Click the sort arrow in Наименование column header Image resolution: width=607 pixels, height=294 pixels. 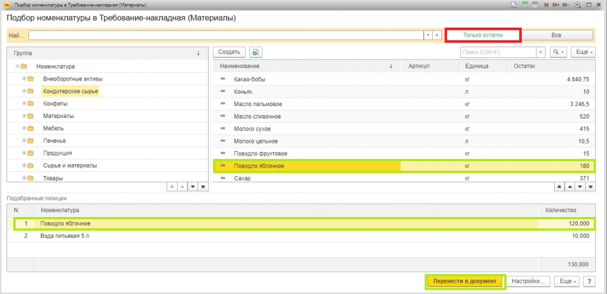[x=391, y=66]
